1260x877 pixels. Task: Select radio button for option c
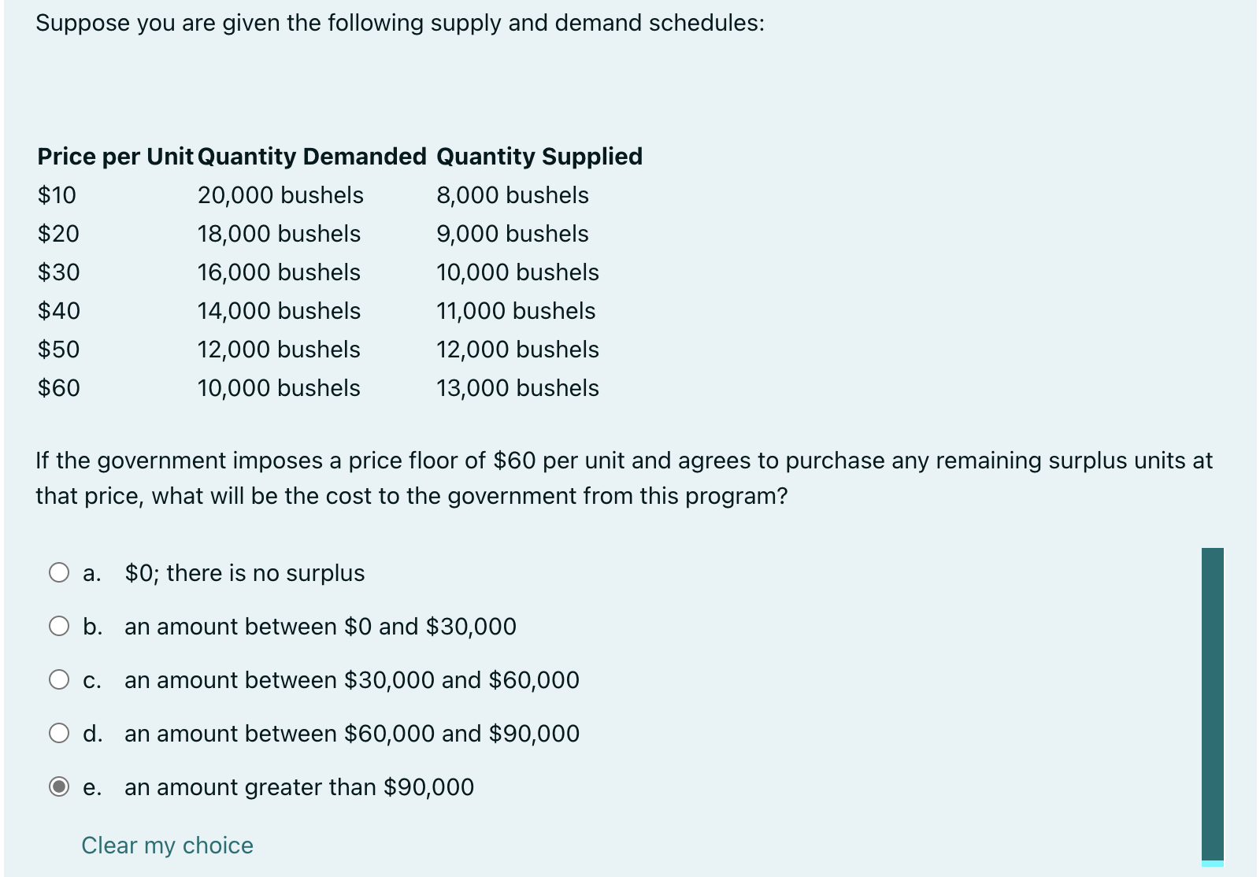60,679
